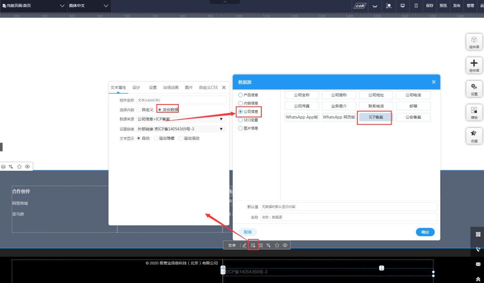Click the text properties settings icon in floating toolbar

click(x=253, y=245)
